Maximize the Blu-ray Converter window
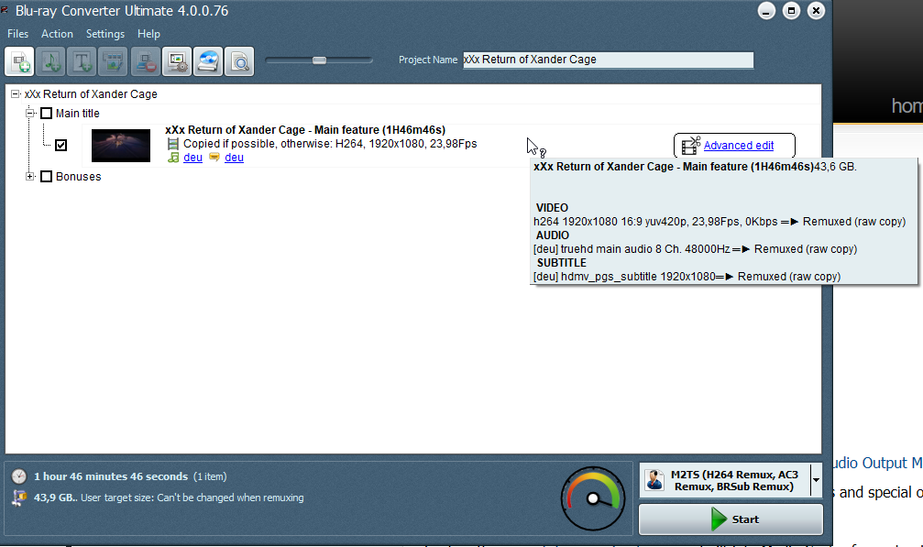 (791, 11)
